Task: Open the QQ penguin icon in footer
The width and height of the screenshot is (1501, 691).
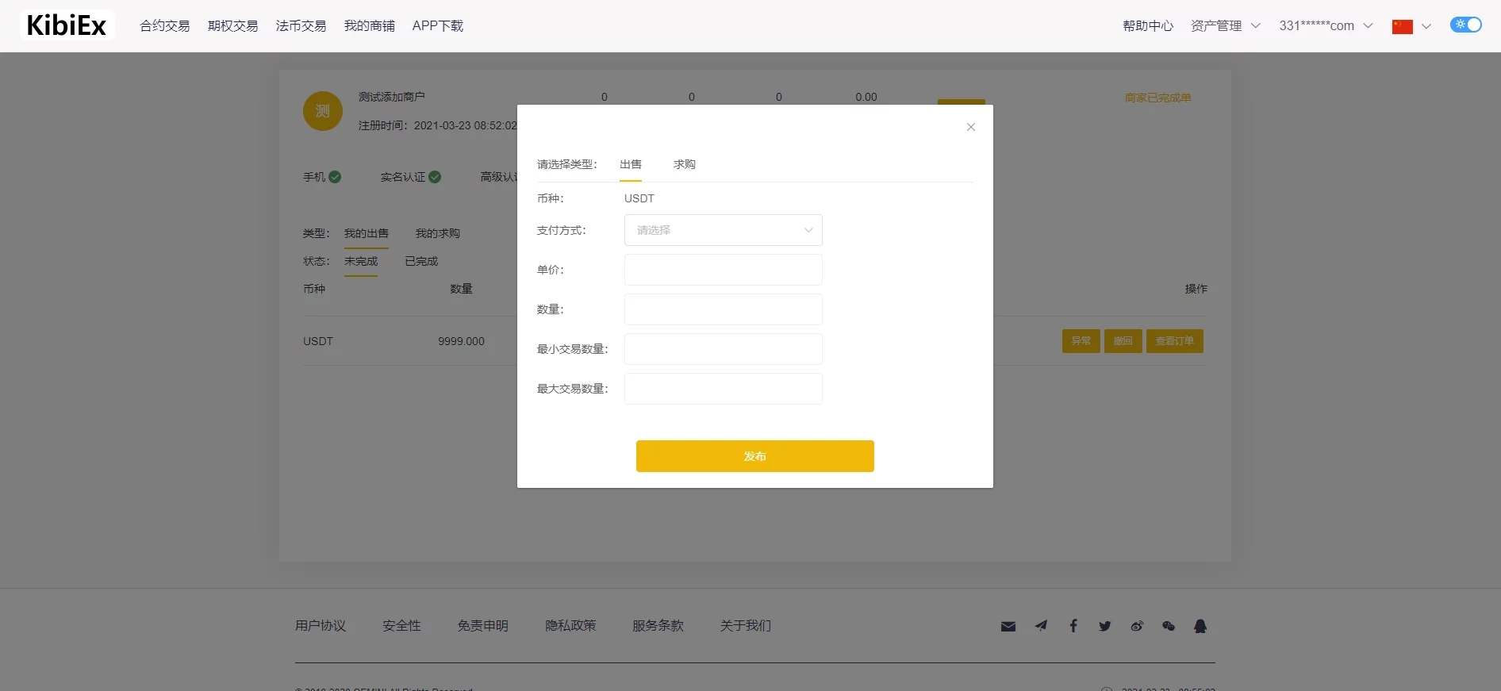Action: click(x=1200, y=626)
